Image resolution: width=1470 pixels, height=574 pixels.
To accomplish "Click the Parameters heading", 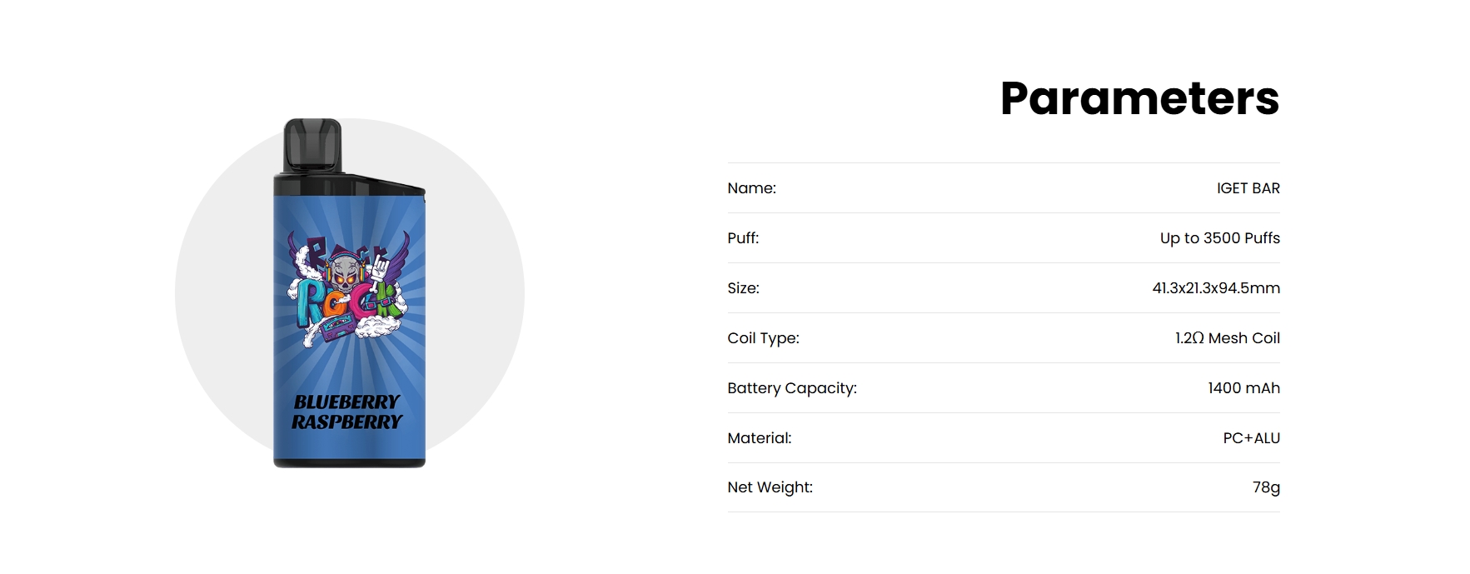I will click(1139, 98).
